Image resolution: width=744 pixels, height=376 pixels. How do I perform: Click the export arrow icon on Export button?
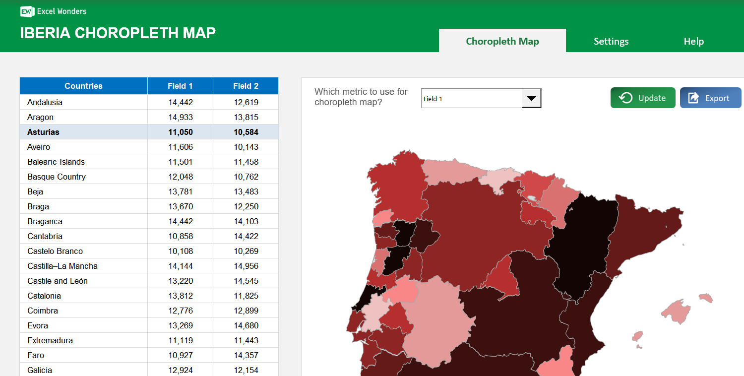pyautogui.click(x=693, y=98)
